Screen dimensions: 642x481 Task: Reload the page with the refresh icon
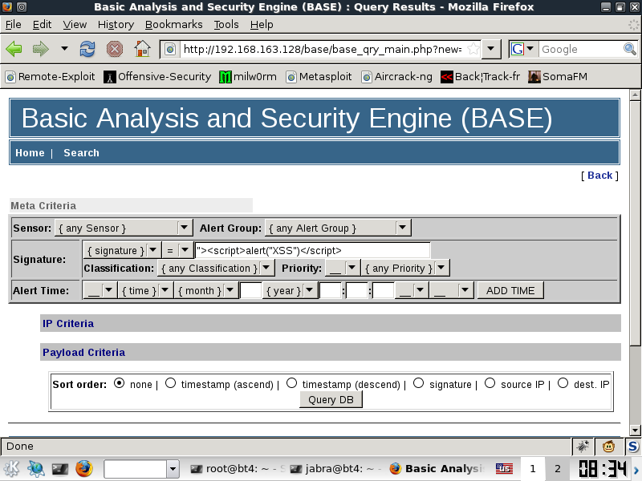[x=87, y=49]
